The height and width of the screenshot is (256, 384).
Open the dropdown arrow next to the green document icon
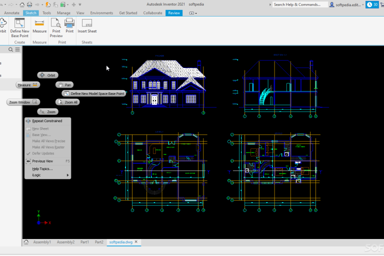(x=67, y=4)
